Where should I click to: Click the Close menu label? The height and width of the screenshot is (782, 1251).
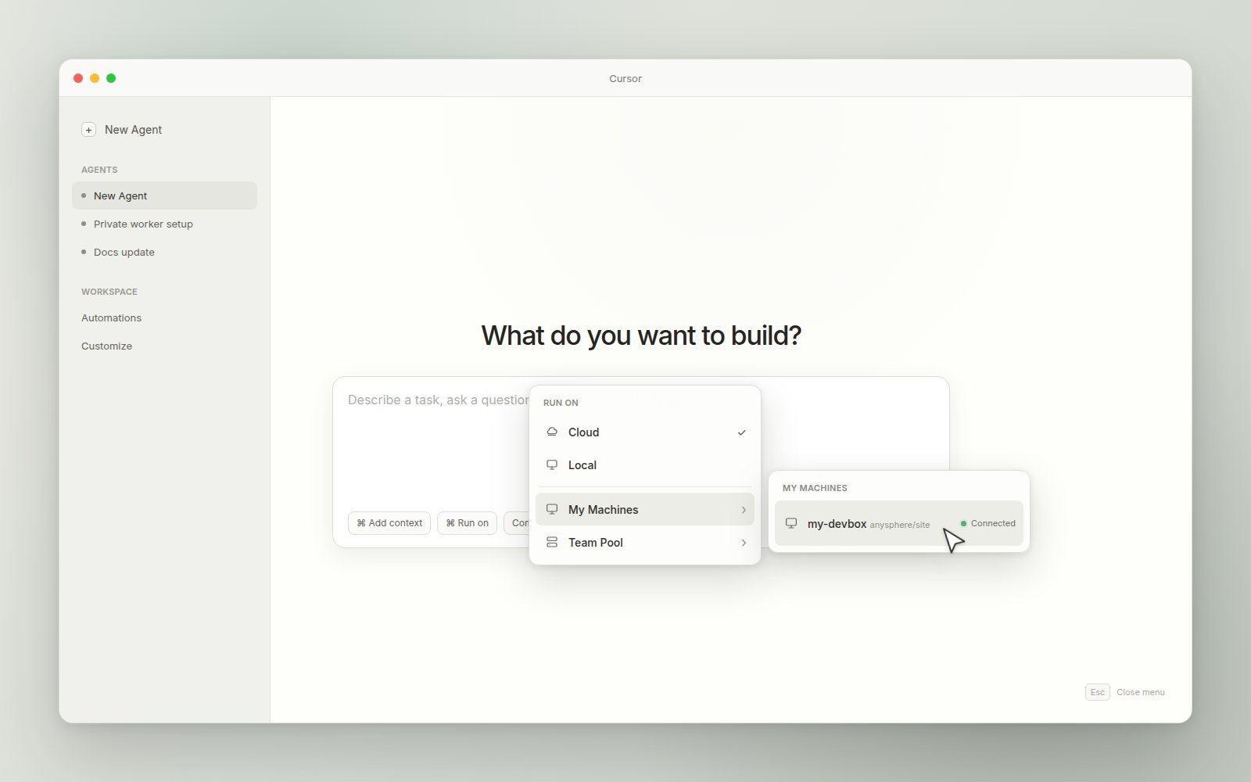(x=1141, y=692)
